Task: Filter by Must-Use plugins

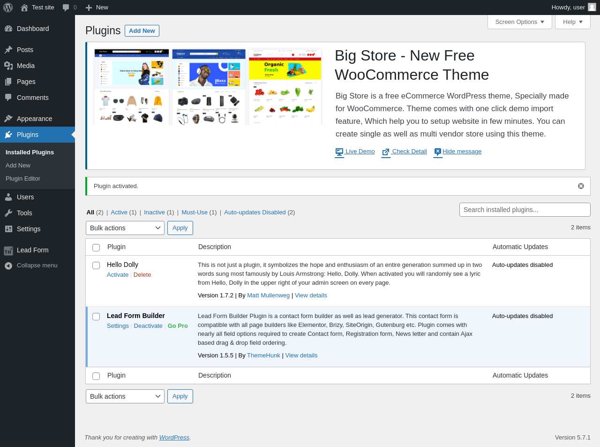Action: tap(195, 212)
